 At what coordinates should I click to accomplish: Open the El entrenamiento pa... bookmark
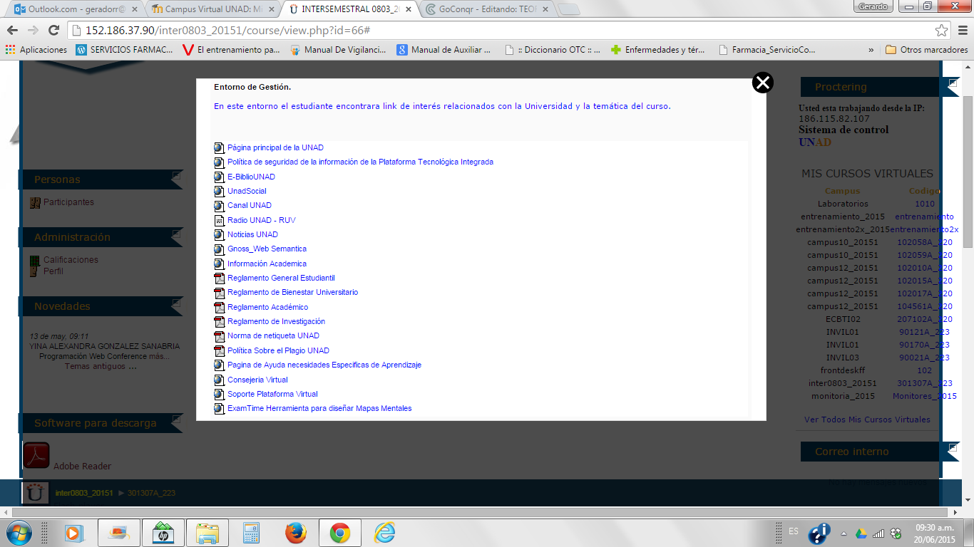pos(232,50)
